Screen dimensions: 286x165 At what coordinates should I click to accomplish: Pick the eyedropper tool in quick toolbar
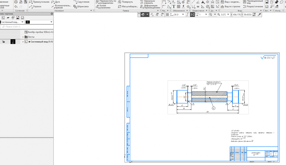(259, 14)
